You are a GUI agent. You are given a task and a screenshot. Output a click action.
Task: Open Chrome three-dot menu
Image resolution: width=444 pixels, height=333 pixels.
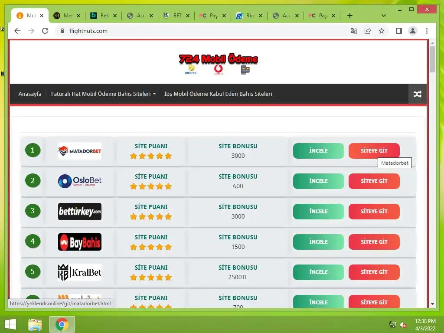(427, 31)
